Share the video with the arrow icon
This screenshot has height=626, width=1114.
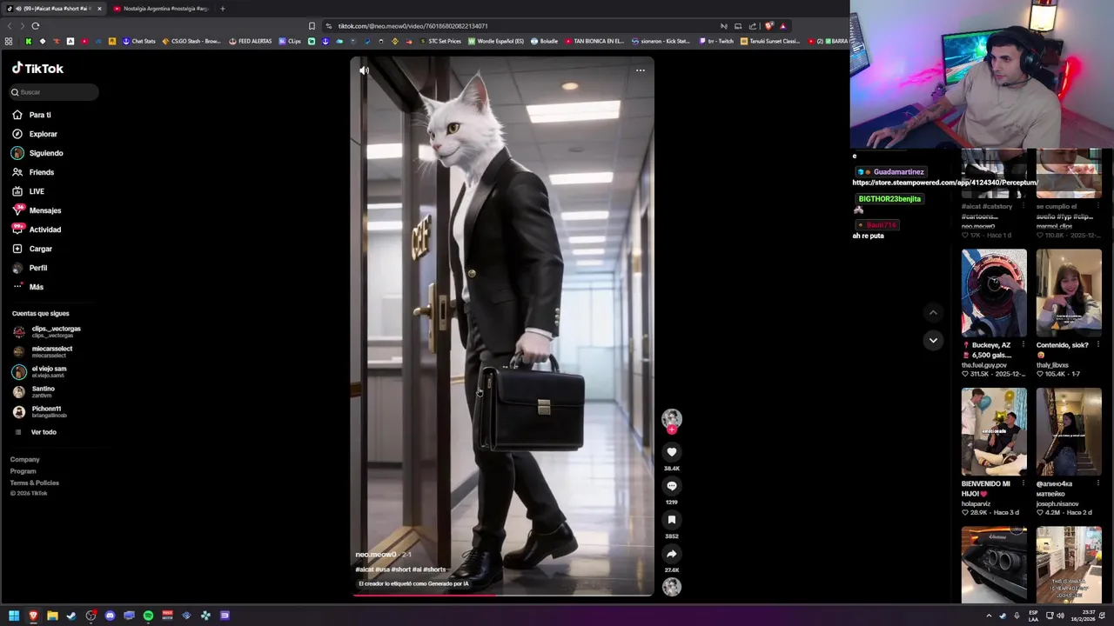point(671,554)
